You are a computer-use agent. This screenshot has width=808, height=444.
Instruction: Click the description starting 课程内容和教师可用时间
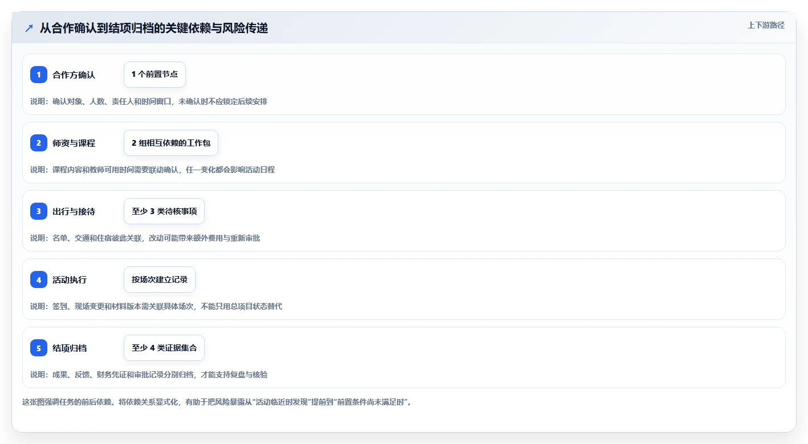point(152,170)
